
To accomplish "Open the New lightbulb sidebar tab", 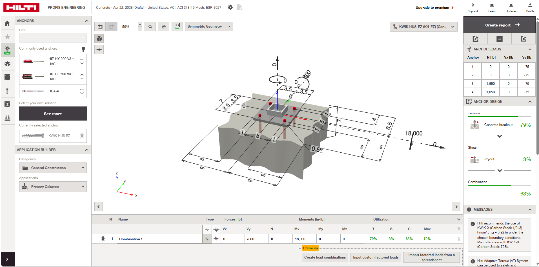I will [8, 50].
